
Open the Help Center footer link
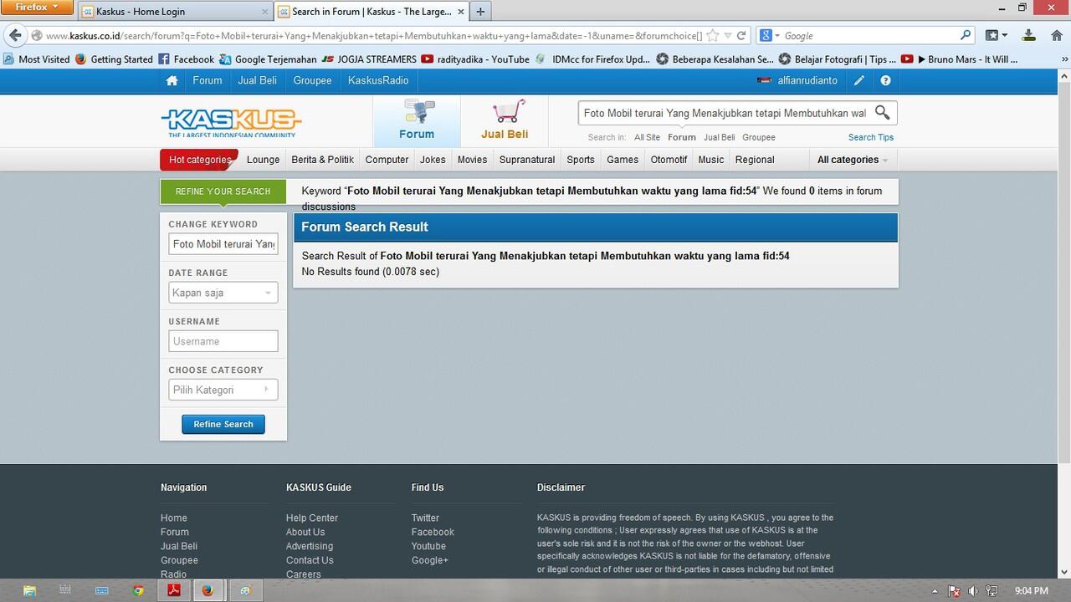pos(312,518)
